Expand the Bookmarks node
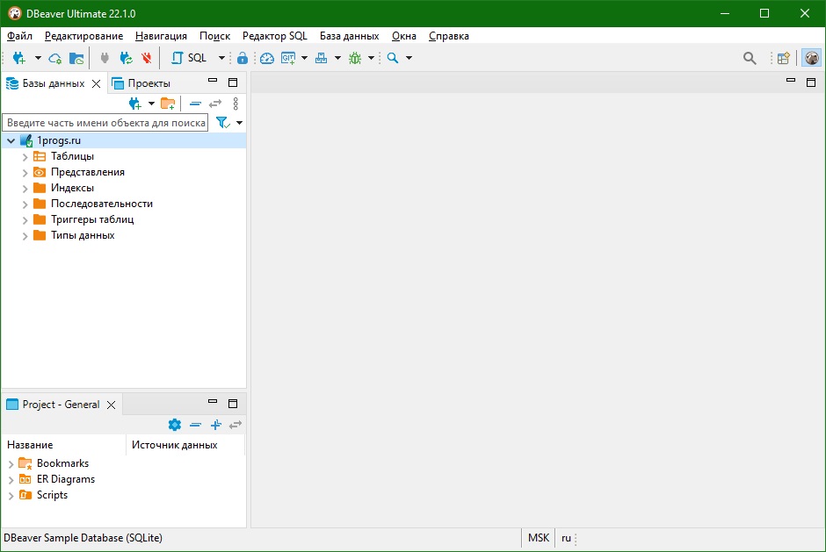This screenshot has height=552, width=826. (11, 464)
